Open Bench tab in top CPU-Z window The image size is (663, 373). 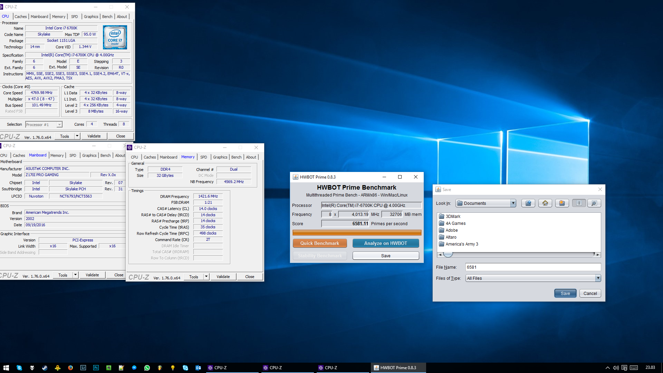[x=107, y=17]
